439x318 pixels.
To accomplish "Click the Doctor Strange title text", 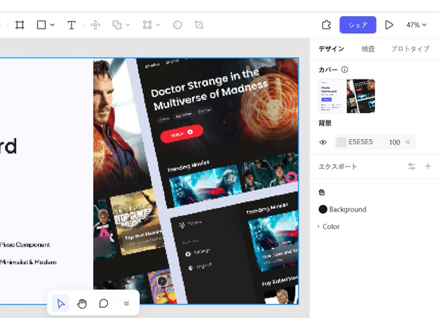I will [x=209, y=89].
